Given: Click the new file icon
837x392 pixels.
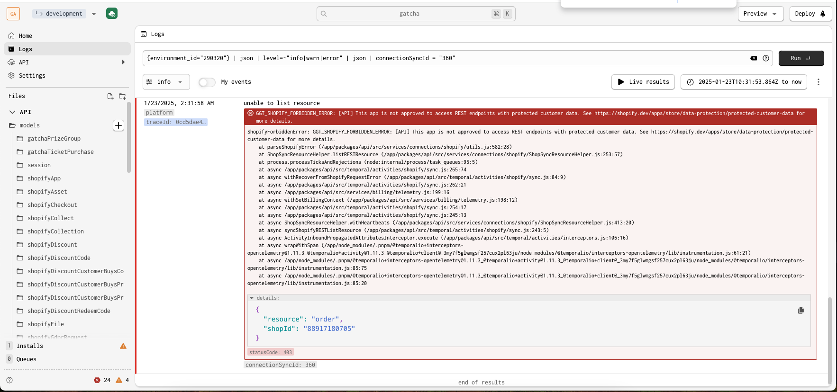Looking at the screenshot, I should (x=110, y=96).
